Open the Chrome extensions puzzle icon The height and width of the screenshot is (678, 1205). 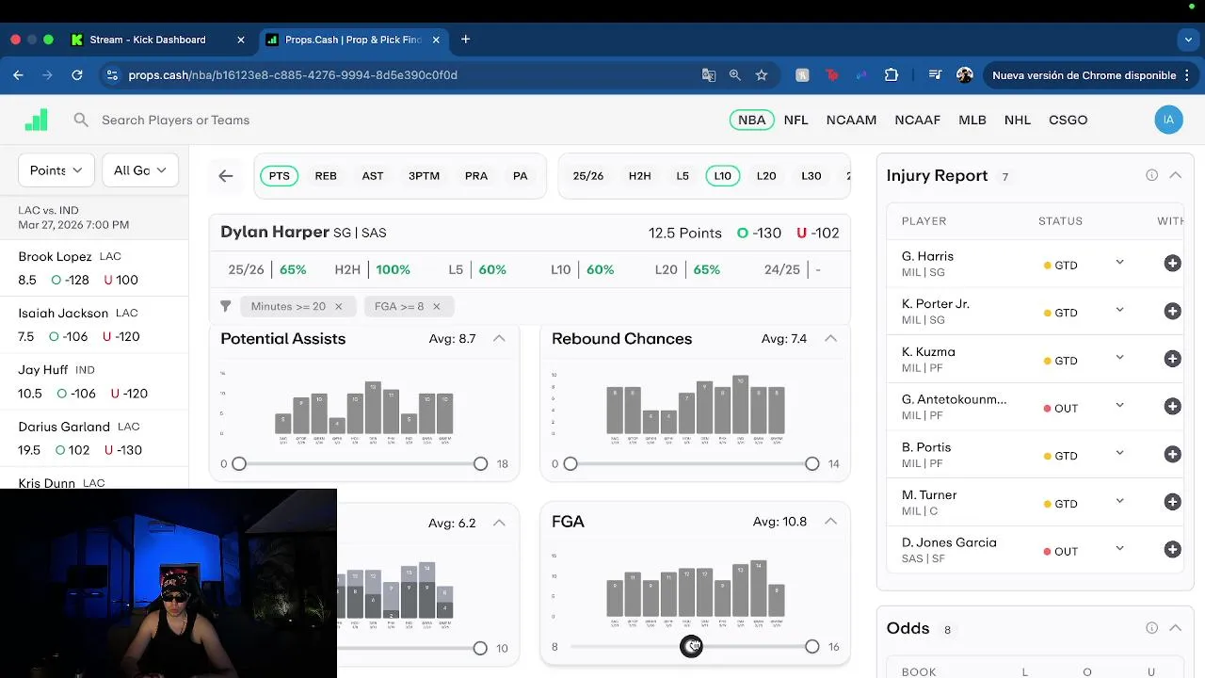pos(892,75)
